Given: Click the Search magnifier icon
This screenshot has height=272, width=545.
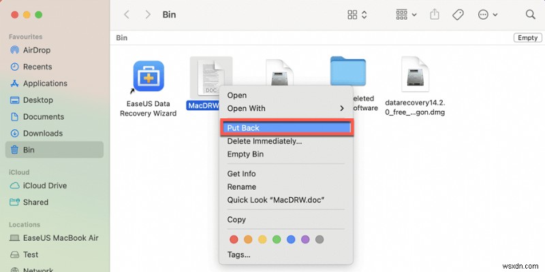Looking at the screenshot, I should [x=530, y=14].
